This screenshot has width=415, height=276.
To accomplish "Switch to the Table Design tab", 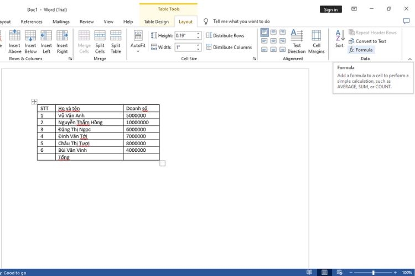I will [156, 22].
